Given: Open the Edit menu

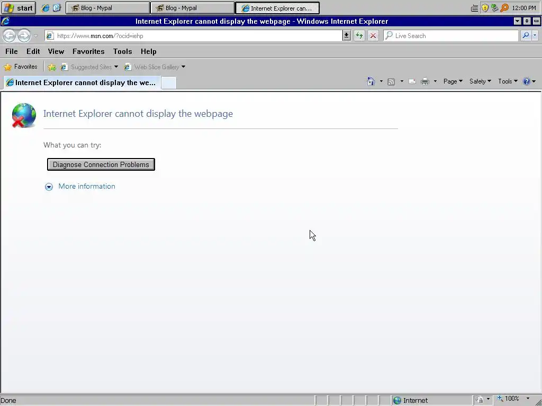Looking at the screenshot, I should pyautogui.click(x=33, y=51).
